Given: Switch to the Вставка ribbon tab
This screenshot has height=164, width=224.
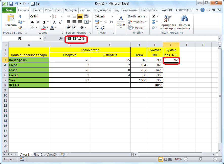Looking at the screenshot, I should click(x=37, y=10).
